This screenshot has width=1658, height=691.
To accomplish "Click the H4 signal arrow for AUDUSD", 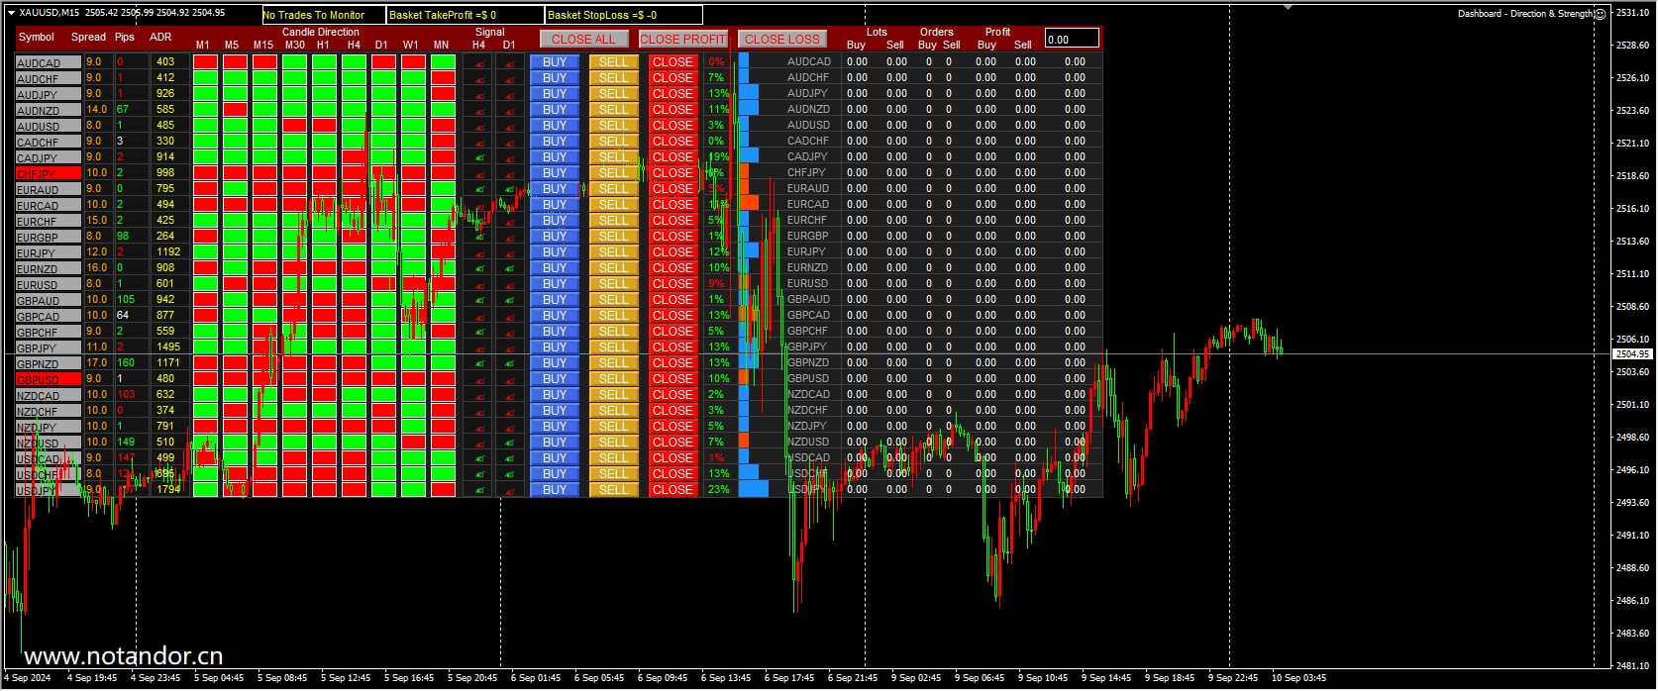I will (x=479, y=126).
